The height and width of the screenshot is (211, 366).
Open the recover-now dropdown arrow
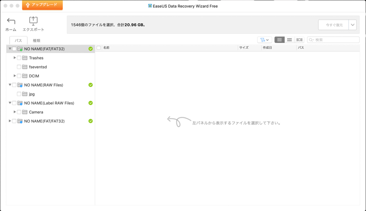click(353, 25)
